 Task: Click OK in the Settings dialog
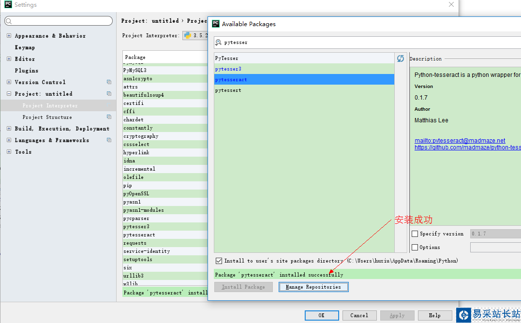tap(322, 315)
